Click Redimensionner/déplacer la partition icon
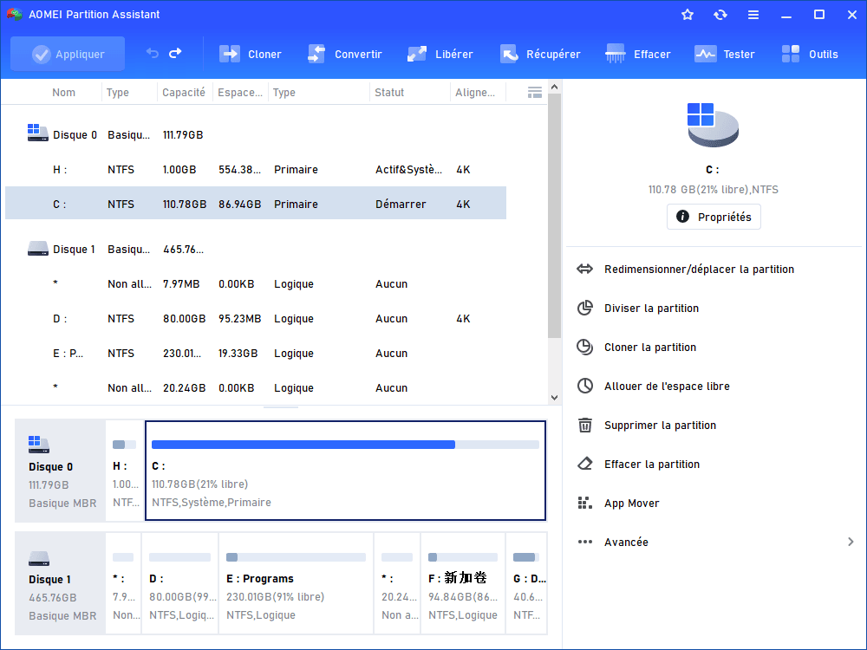This screenshot has height=650, width=867. coord(585,270)
